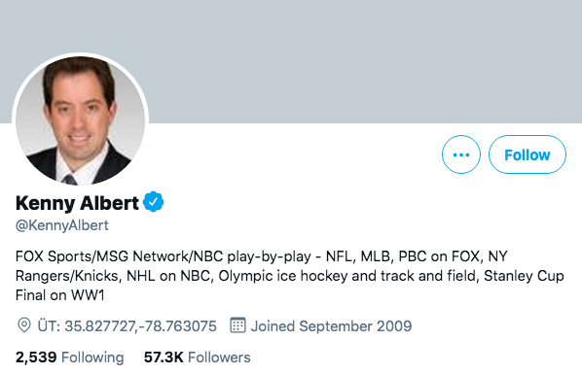This screenshot has width=582, height=374.
Task: Click the Follow button
Action: pos(527,154)
